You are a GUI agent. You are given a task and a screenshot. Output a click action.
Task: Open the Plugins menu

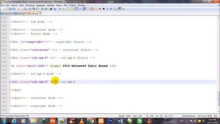(73, 6)
